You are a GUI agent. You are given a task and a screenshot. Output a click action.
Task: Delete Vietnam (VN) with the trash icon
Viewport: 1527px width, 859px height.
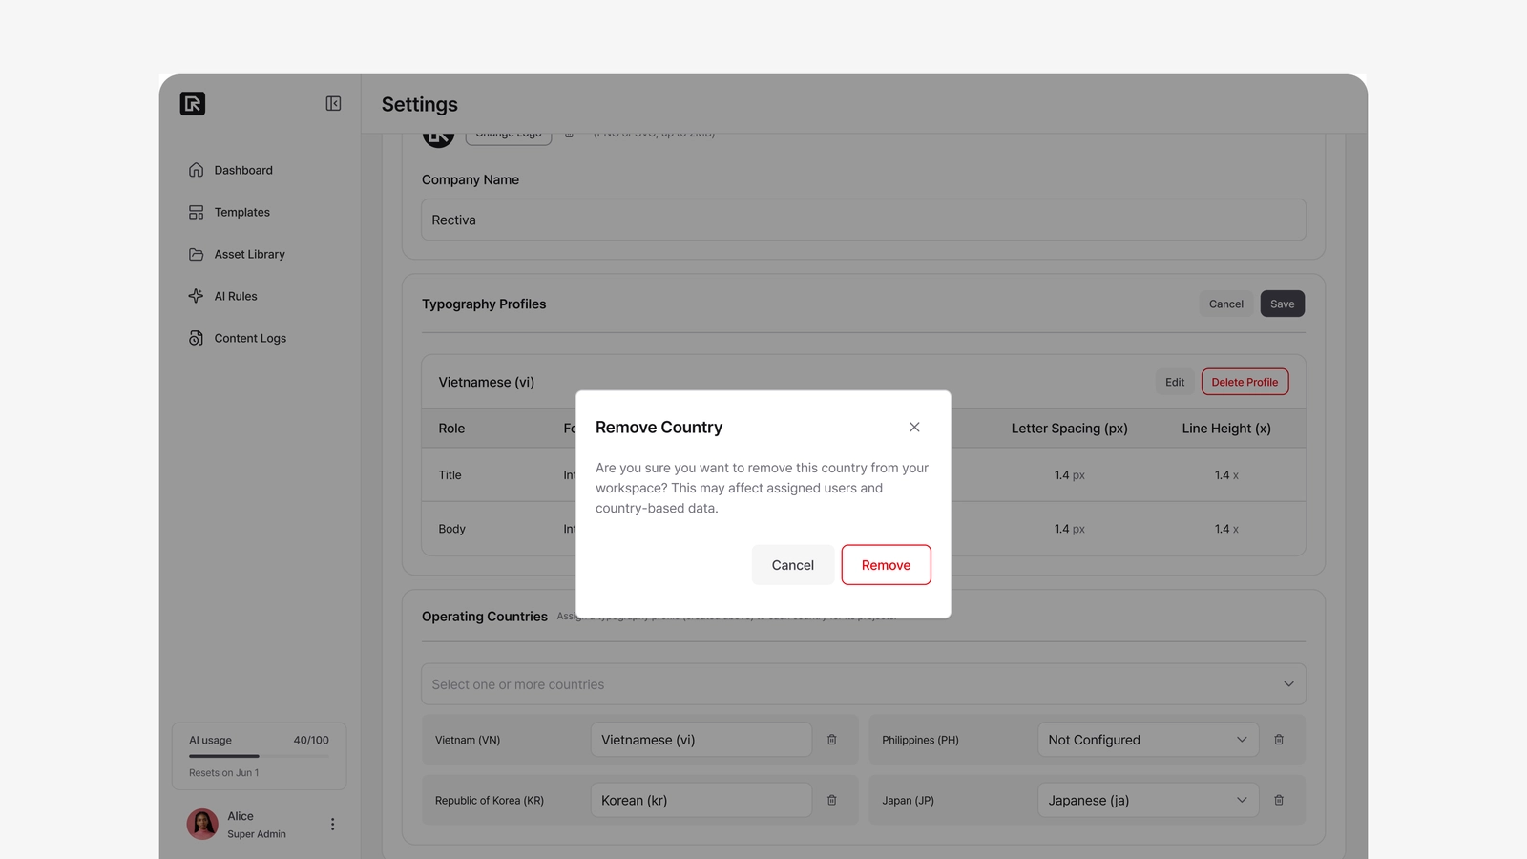pyautogui.click(x=832, y=740)
